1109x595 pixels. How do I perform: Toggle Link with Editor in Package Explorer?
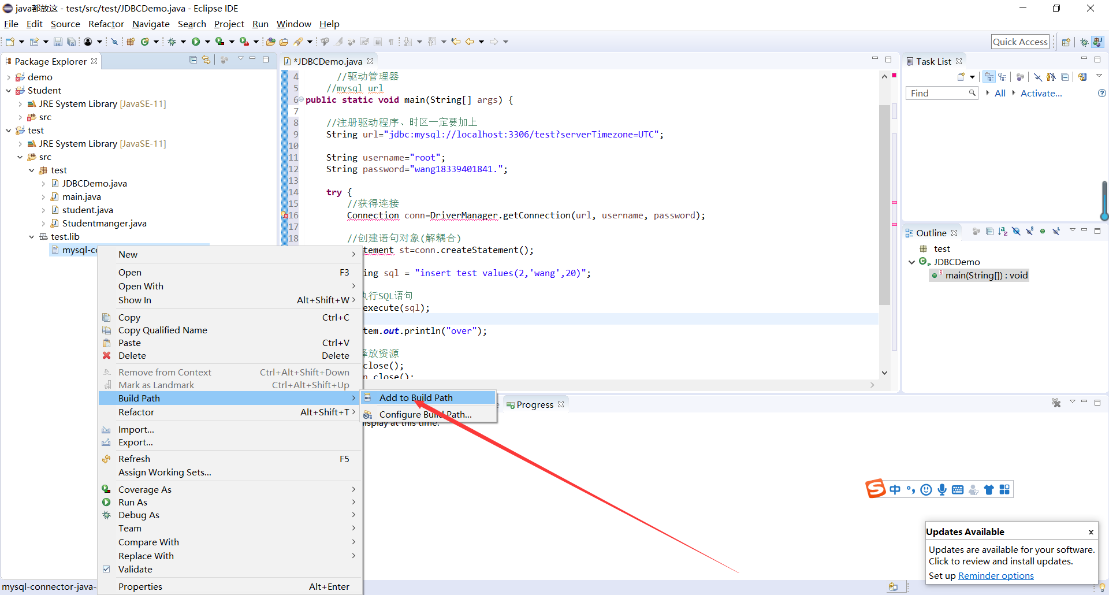pyautogui.click(x=206, y=60)
